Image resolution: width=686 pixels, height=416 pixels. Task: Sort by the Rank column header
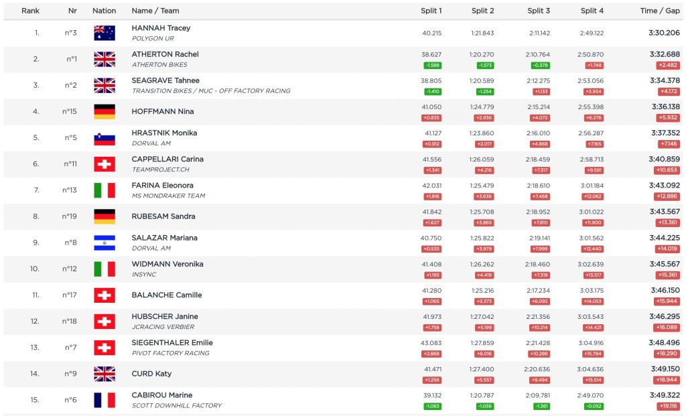pos(30,11)
